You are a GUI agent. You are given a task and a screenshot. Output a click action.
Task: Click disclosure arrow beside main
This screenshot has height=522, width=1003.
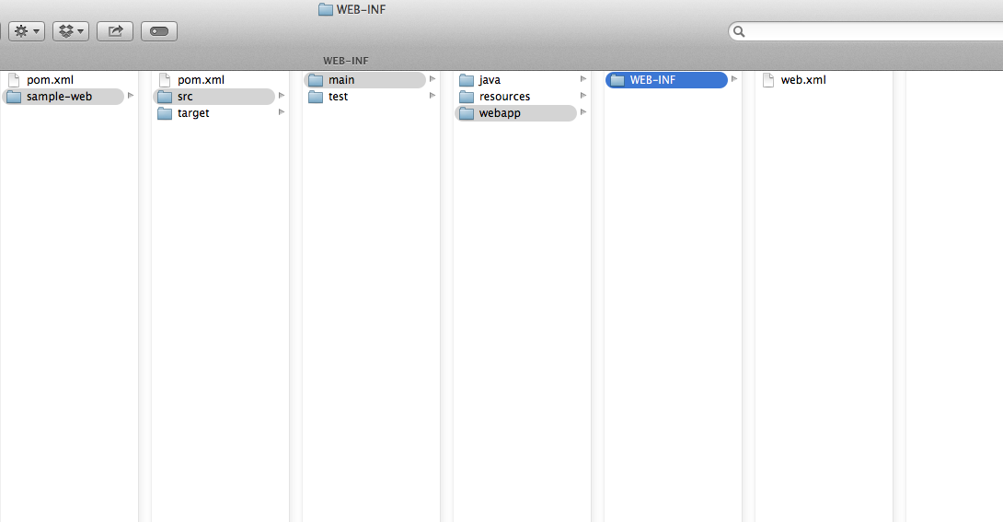coord(432,78)
